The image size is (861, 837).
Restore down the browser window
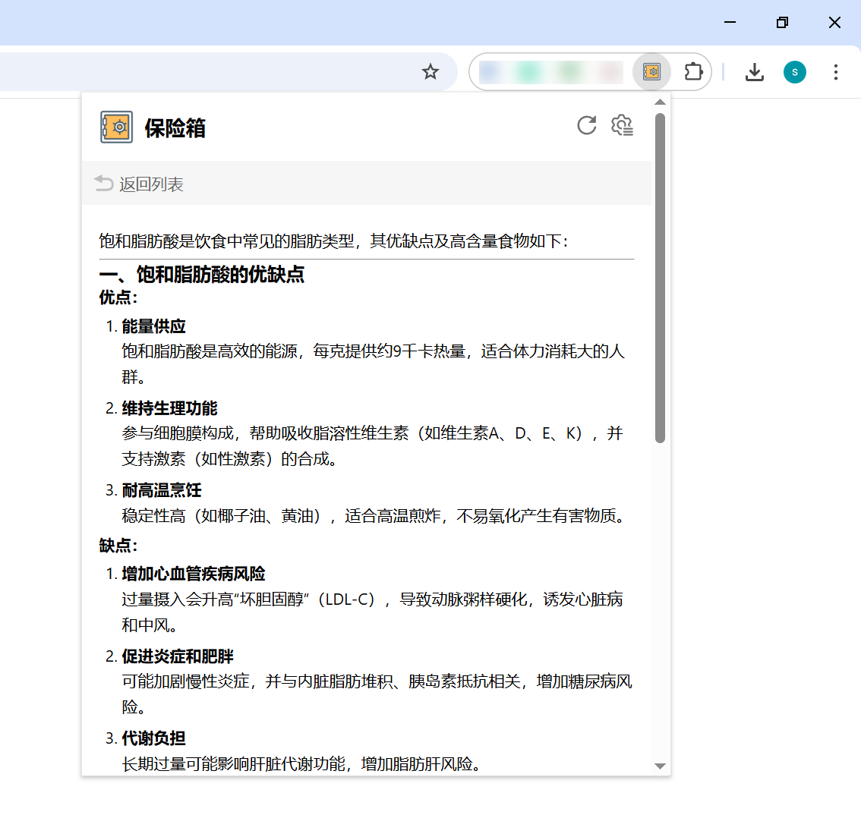click(x=782, y=23)
